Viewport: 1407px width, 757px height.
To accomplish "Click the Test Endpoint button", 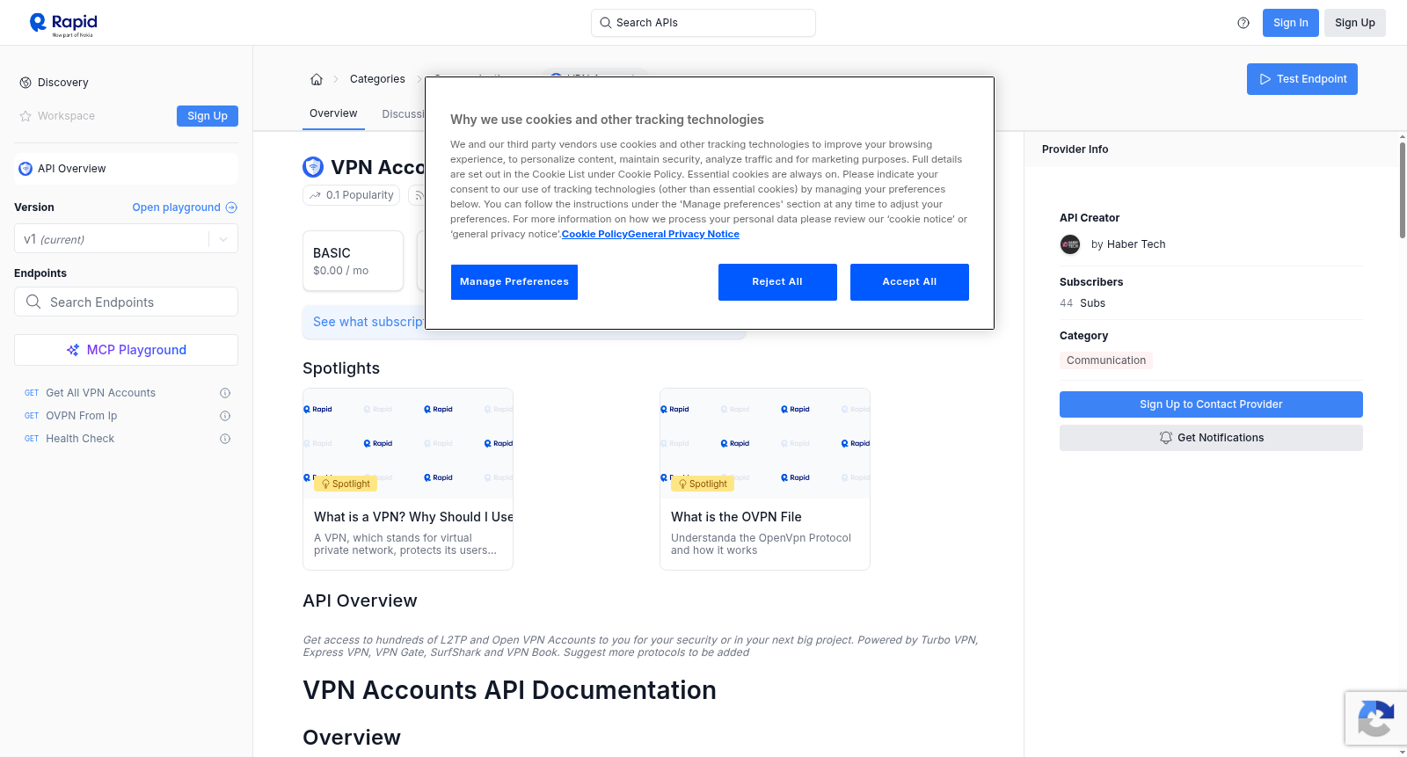I will [1302, 79].
